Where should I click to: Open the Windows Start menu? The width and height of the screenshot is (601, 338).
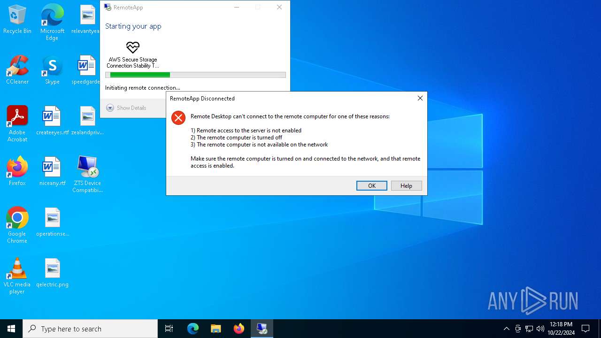coord(11,329)
